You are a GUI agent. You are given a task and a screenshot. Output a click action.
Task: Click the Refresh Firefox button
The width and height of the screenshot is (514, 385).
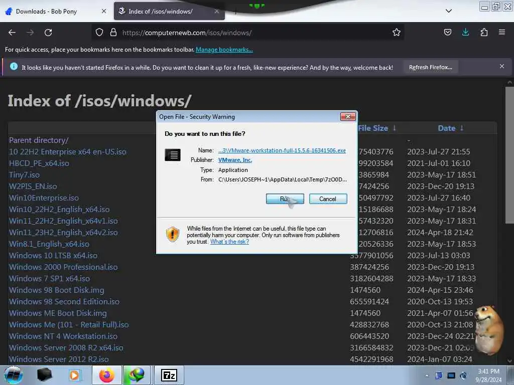430,68
